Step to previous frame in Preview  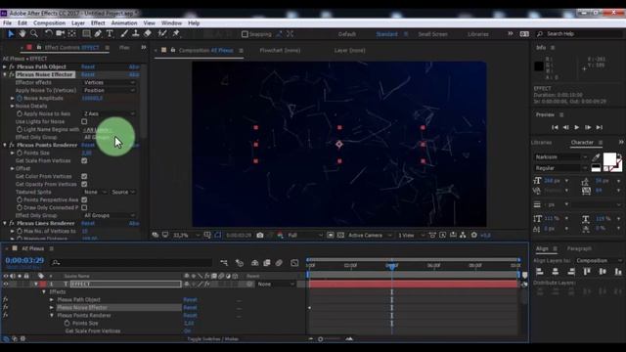point(565,127)
